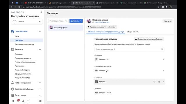Click search icon in partner filter field
Image resolution: width=186 pixels, height=104 pixels.
pyautogui.click(x=67, y=21)
